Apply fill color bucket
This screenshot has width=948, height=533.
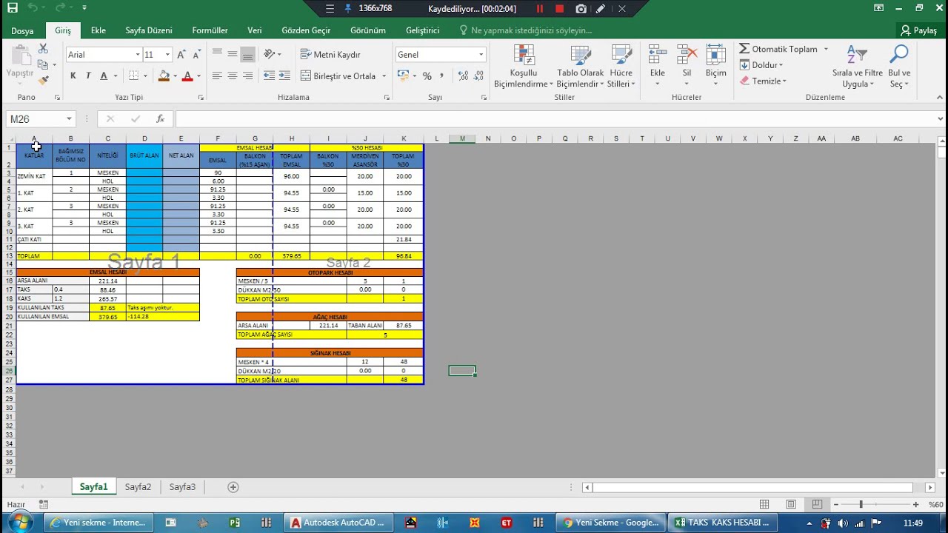164,76
